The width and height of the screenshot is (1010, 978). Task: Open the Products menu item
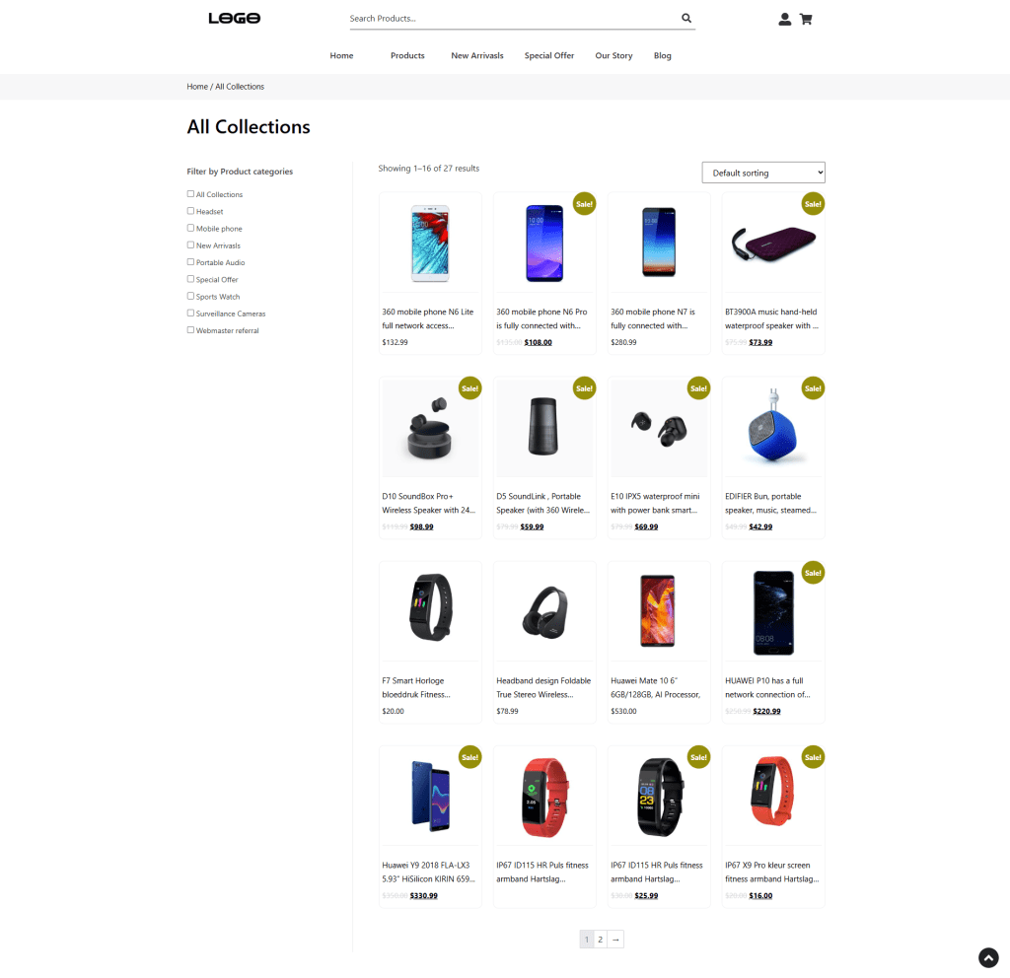tap(407, 55)
